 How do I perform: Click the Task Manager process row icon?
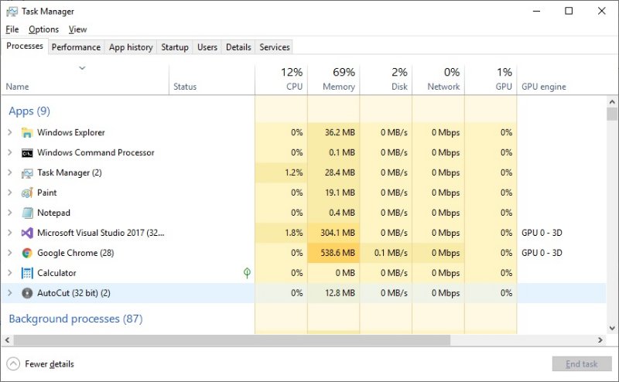coord(27,173)
